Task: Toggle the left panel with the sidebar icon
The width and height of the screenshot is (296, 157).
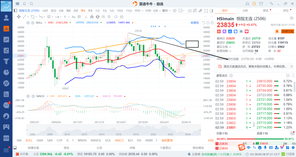Action: [15, 11]
